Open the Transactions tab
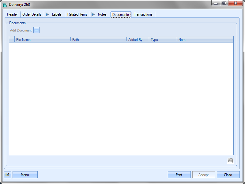245x184 pixels. click(x=143, y=14)
